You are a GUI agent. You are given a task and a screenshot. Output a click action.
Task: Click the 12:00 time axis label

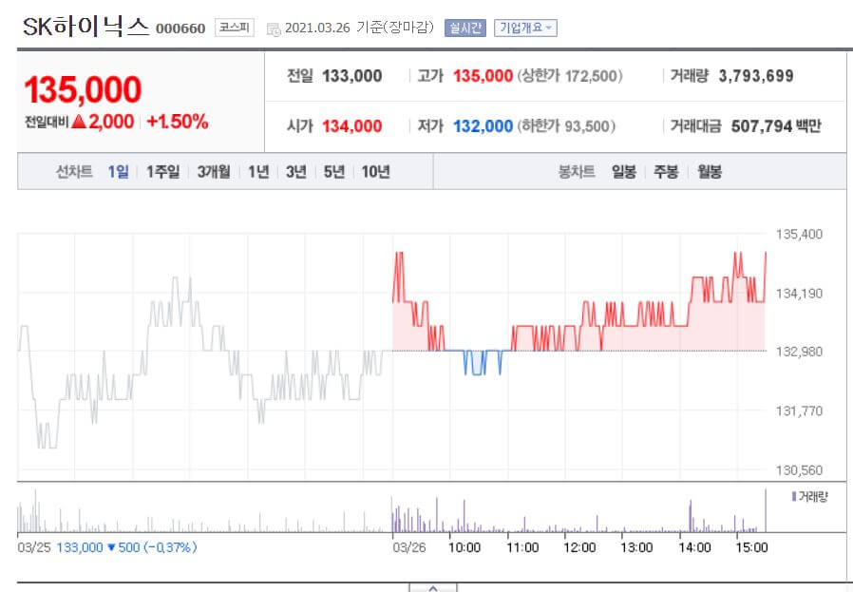[579, 547]
